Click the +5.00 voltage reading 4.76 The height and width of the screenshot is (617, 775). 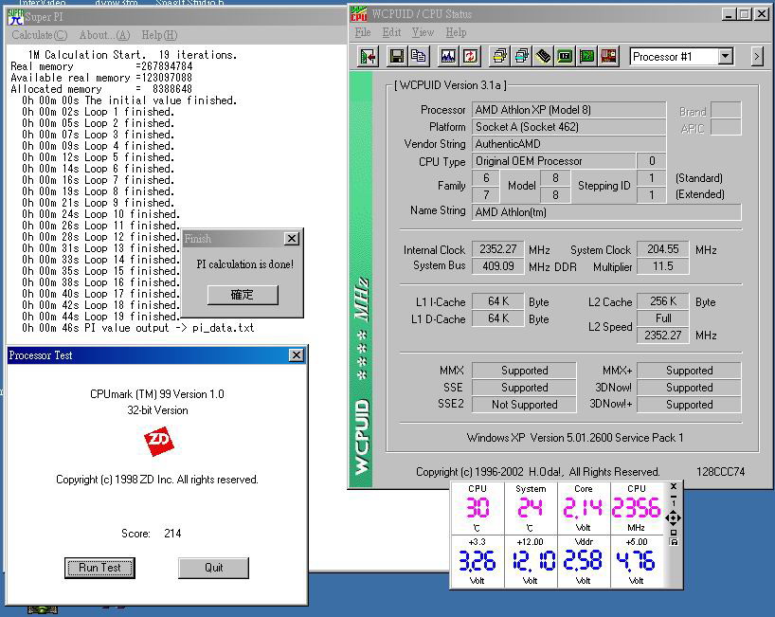pos(636,561)
